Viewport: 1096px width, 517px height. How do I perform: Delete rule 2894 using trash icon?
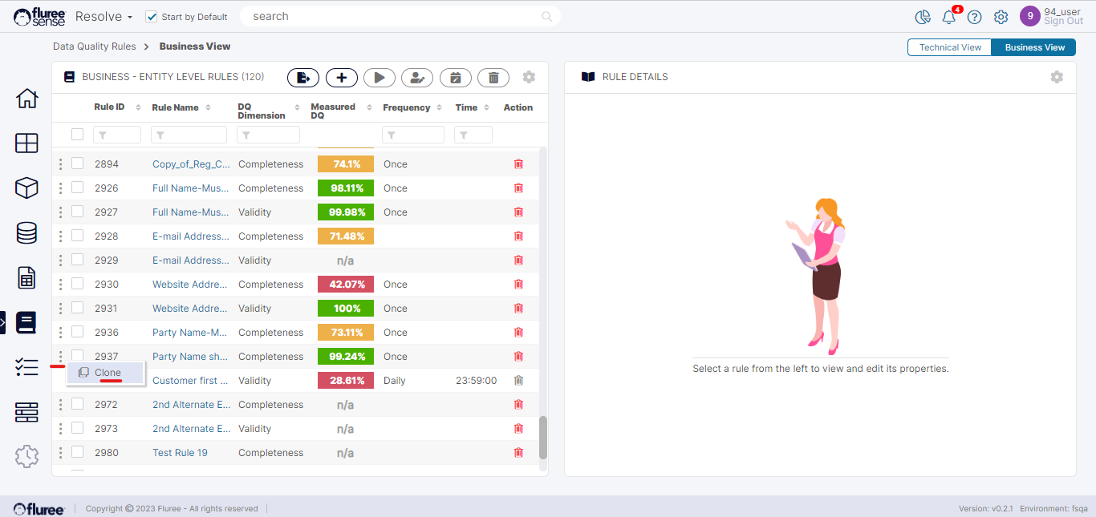(x=518, y=164)
